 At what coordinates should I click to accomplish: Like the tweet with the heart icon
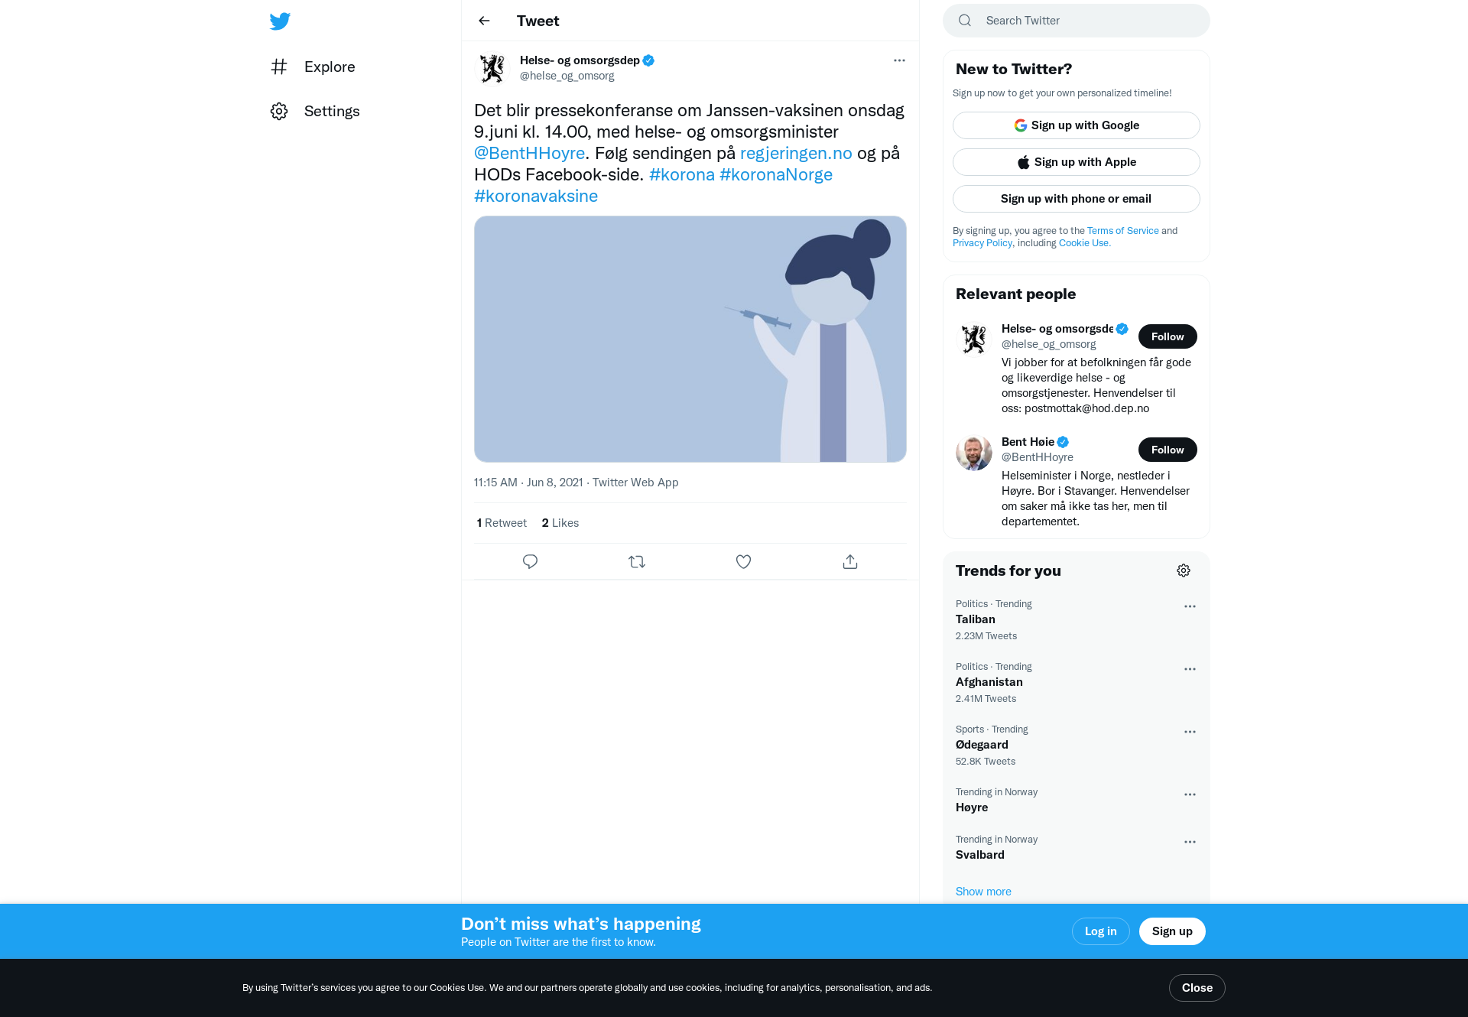click(743, 561)
